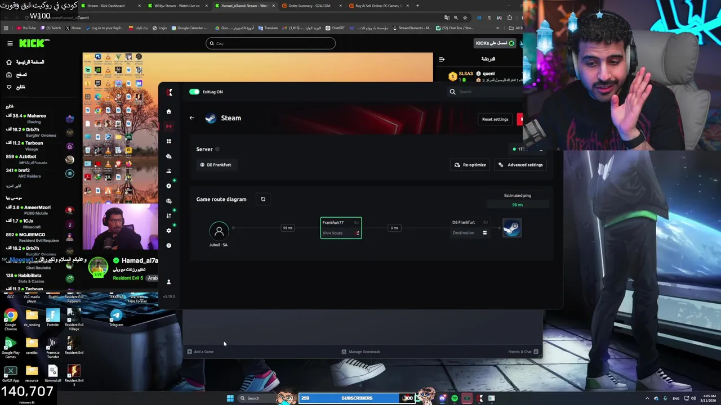
Task: Select the Frankfurt77 IPv4 Route node
Action: click(341, 228)
